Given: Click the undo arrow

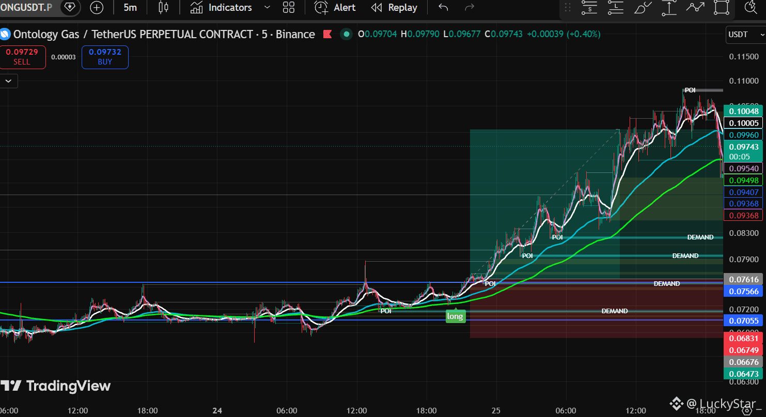Looking at the screenshot, I should click(x=443, y=8).
